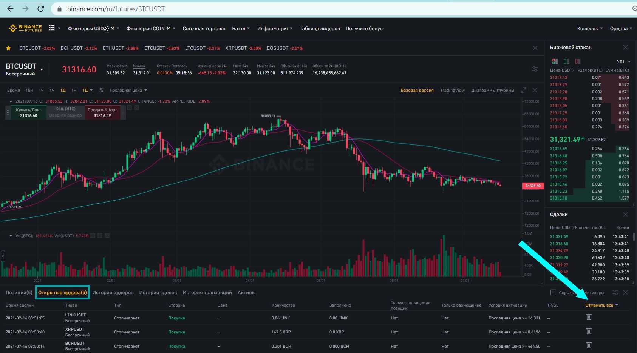Click the Купить/Лонг buy button

click(x=29, y=112)
